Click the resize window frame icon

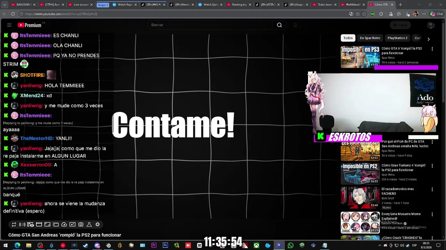47,225
